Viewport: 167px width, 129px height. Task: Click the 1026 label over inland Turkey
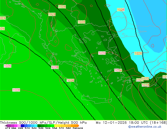pyautogui.click(x=138, y=53)
